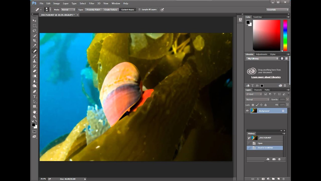
Task: Open the layer Kind filter dropdown
Action: (x=254, y=94)
